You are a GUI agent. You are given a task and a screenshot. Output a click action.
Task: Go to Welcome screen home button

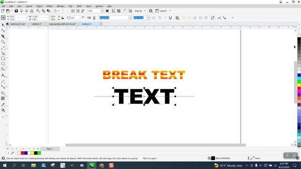click(8, 24)
